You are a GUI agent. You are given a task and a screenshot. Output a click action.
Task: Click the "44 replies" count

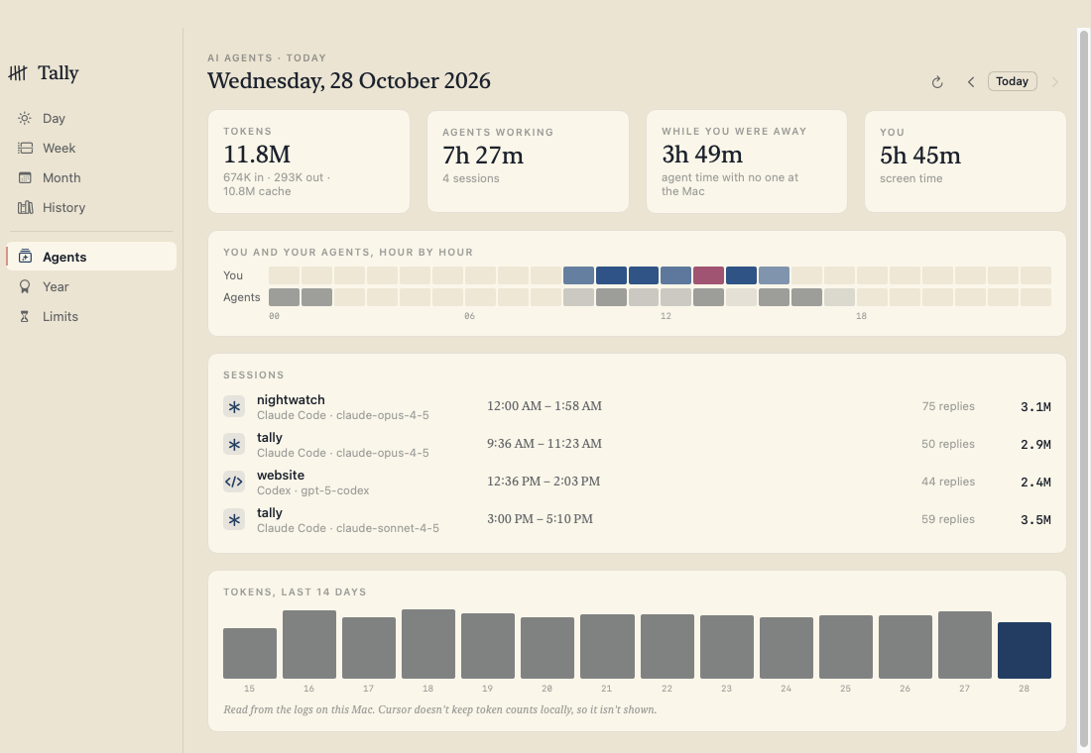click(x=948, y=482)
